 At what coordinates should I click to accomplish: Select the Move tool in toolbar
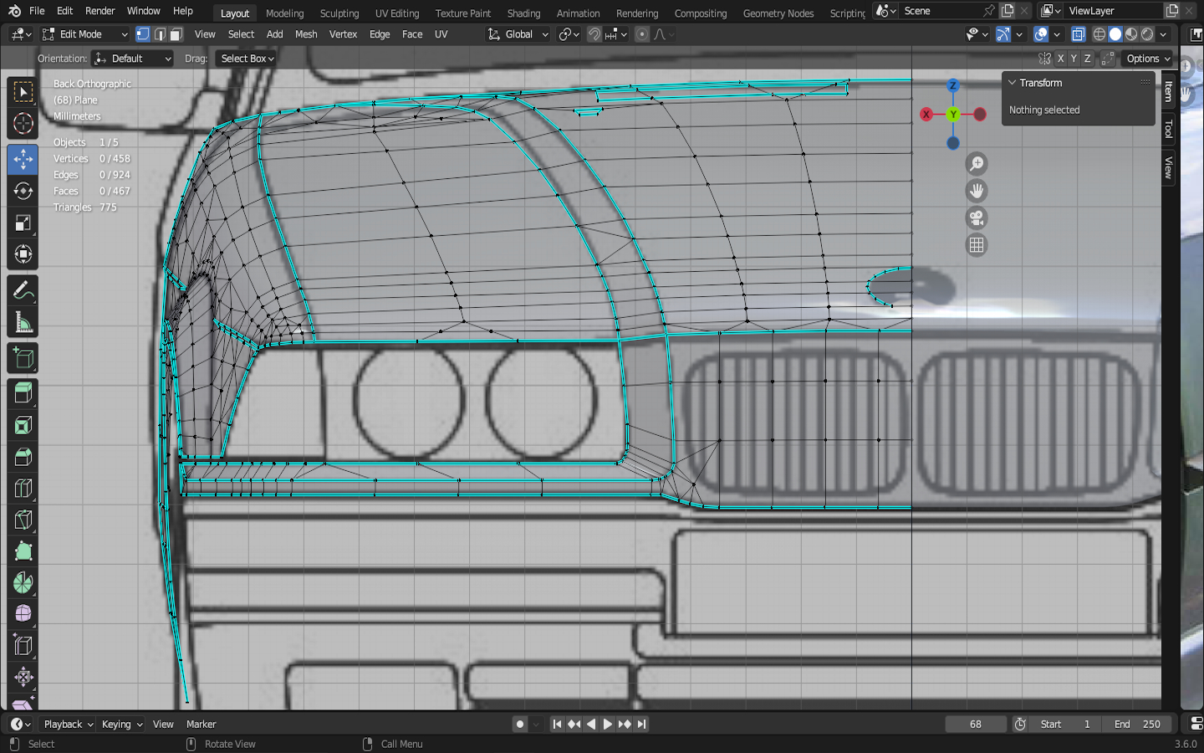click(23, 159)
